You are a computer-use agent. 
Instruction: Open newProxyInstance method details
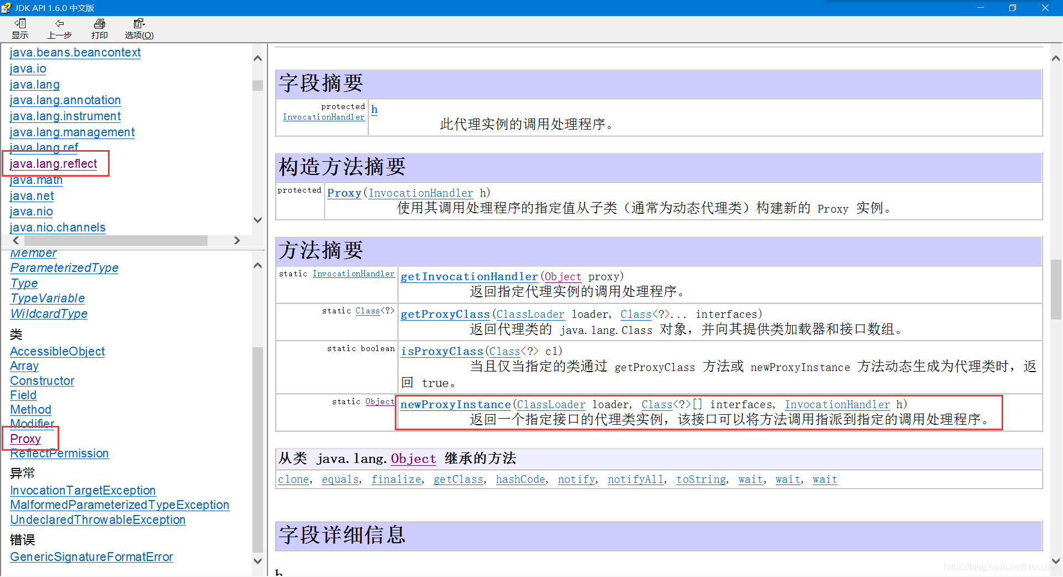(456, 404)
